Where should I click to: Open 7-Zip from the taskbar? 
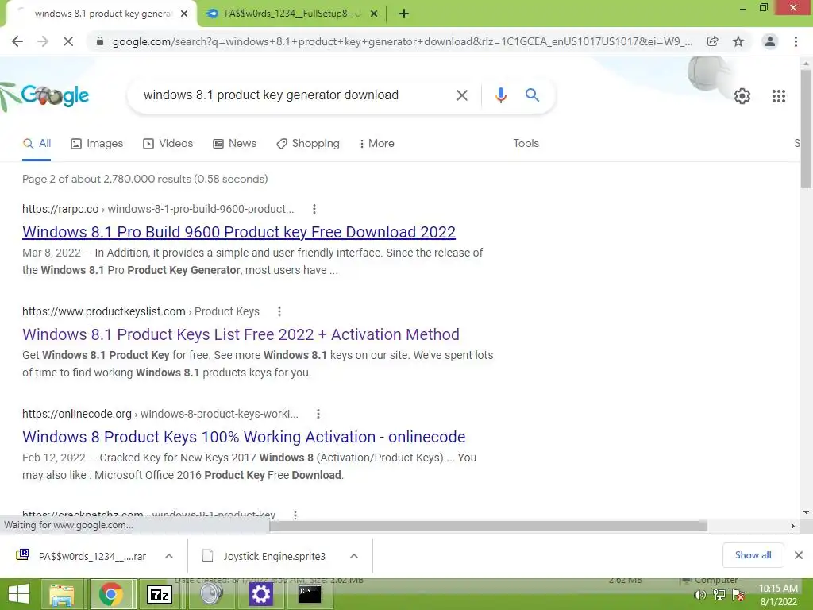(160, 594)
